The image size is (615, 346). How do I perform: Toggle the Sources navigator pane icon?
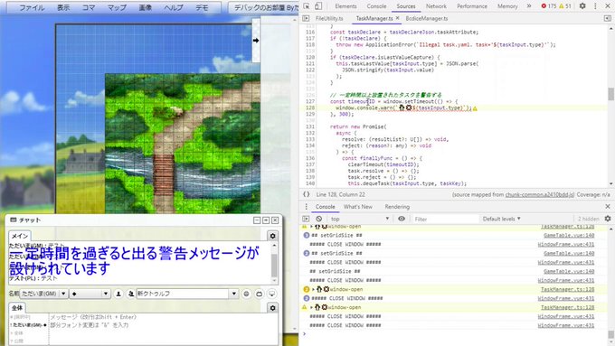point(306,18)
